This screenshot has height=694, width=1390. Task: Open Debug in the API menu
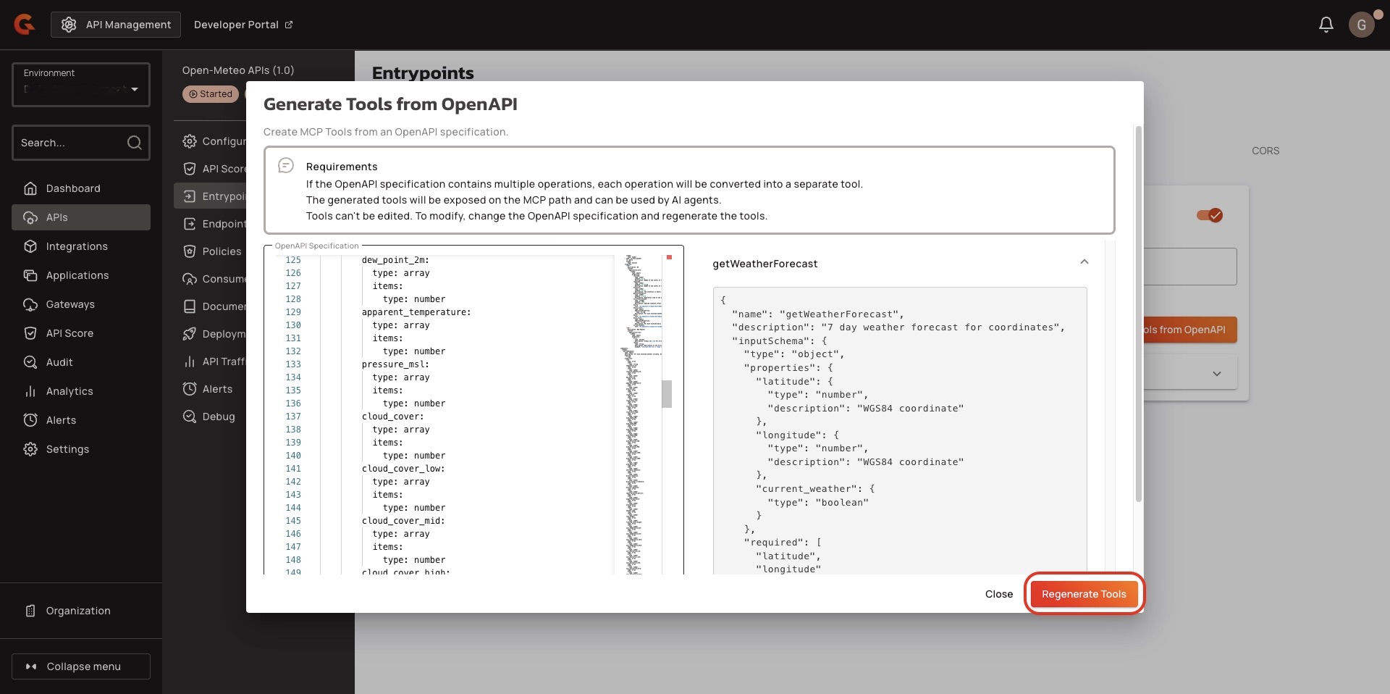point(218,417)
